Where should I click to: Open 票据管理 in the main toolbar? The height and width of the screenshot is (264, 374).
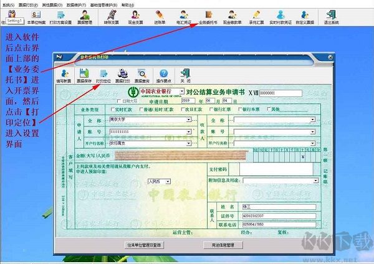(x=85, y=17)
